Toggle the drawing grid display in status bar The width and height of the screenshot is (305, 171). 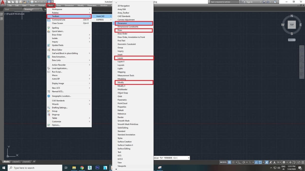[x=230, y=162]
